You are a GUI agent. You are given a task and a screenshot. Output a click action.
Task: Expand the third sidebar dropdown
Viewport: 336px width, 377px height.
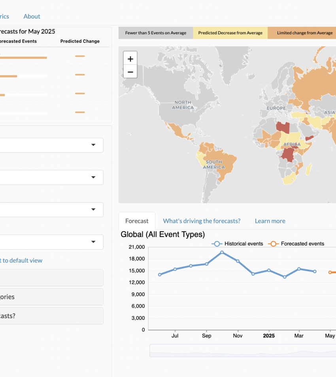coord(51,210)
